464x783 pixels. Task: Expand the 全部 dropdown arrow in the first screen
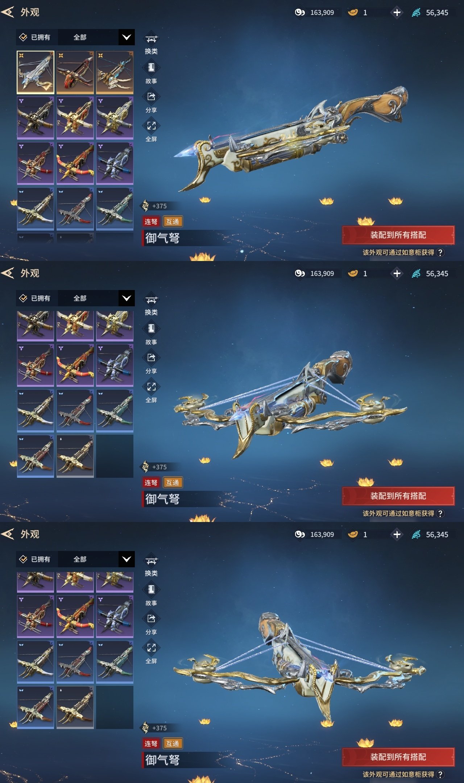point(127,37)
